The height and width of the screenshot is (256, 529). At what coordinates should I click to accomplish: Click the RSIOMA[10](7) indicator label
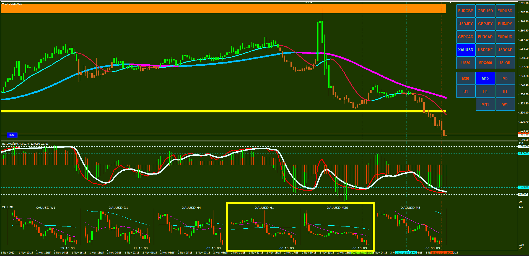click(25, 144)
